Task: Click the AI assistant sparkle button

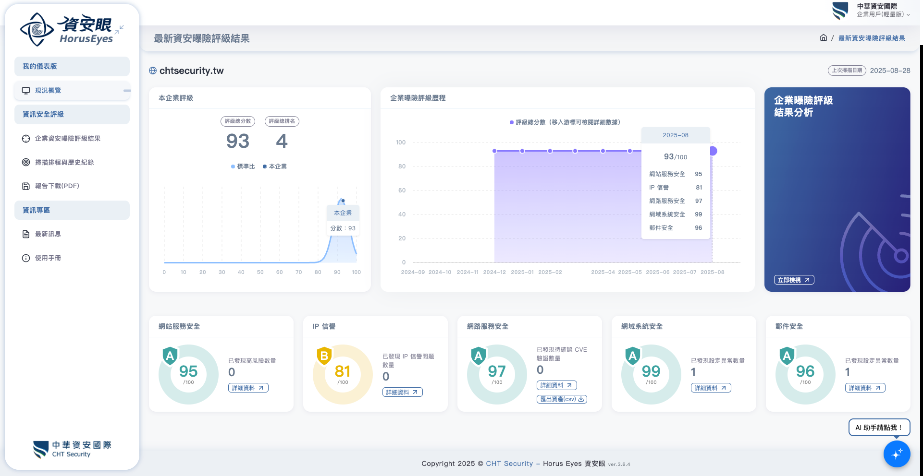Action: [x=897, y=454]
